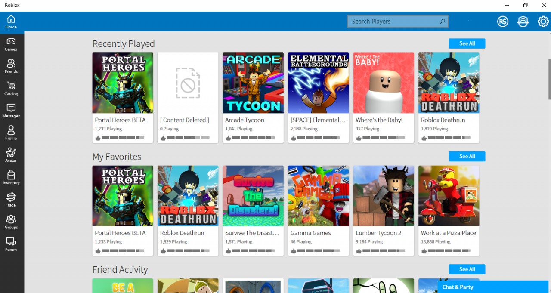
Task: Click the '1,041 Playing' count text
Action: 238,129
